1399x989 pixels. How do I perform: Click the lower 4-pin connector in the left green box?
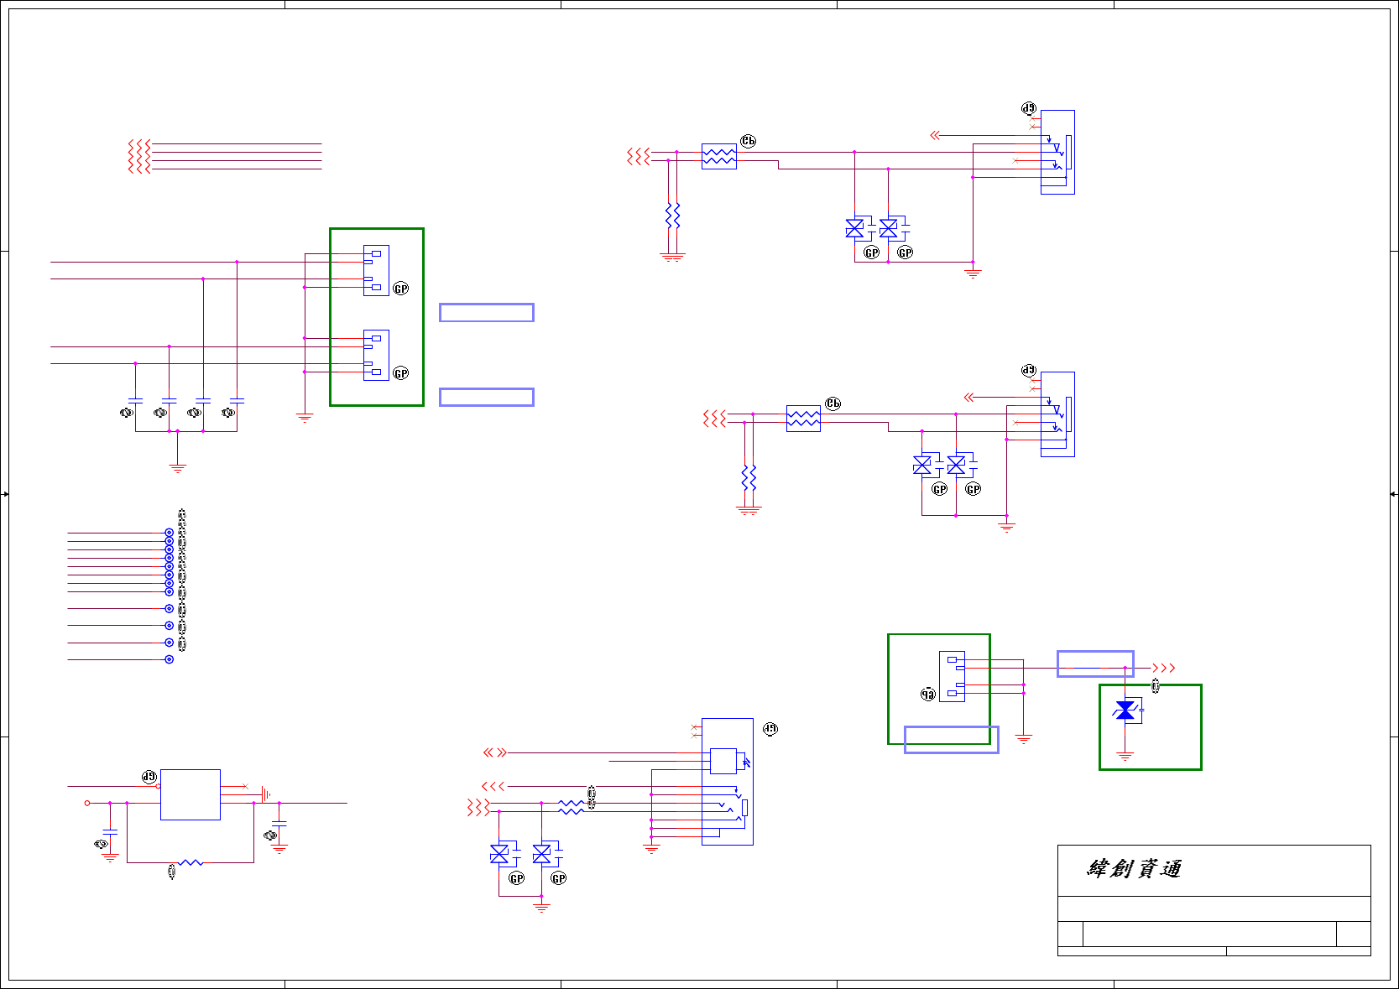click(x=376, y=355)
